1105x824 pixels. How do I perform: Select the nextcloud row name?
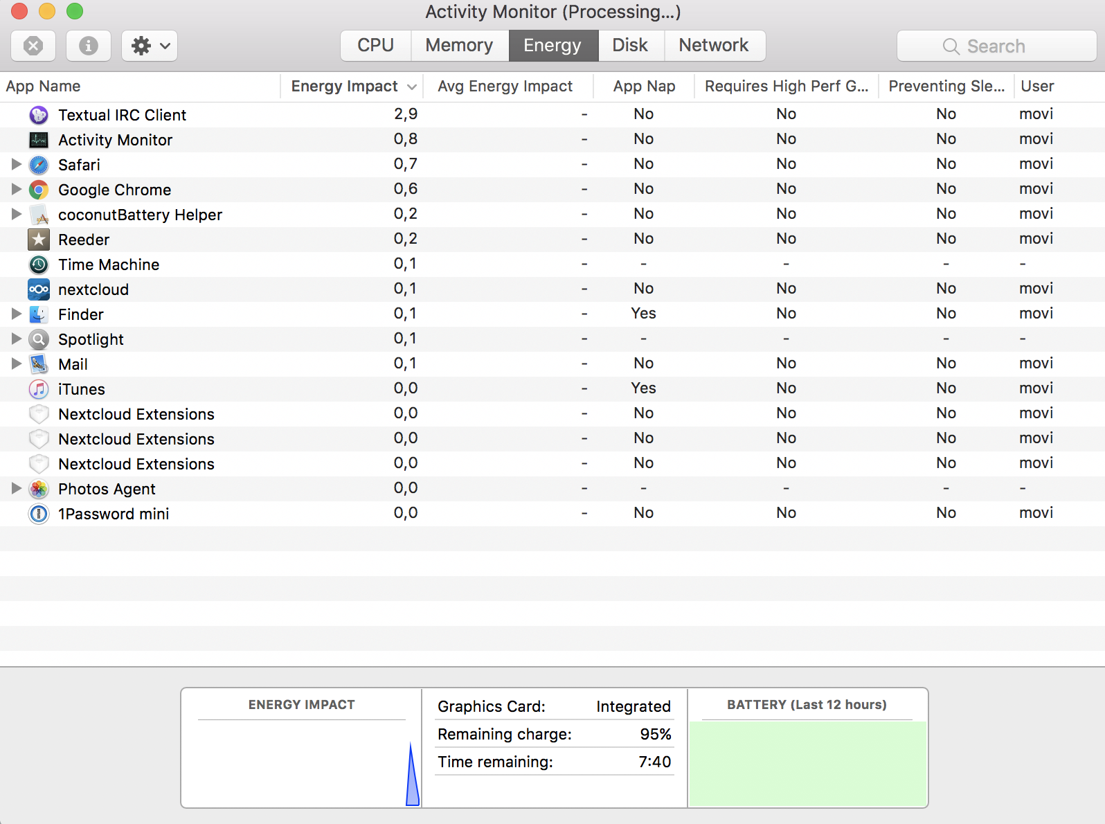(93, 289)
